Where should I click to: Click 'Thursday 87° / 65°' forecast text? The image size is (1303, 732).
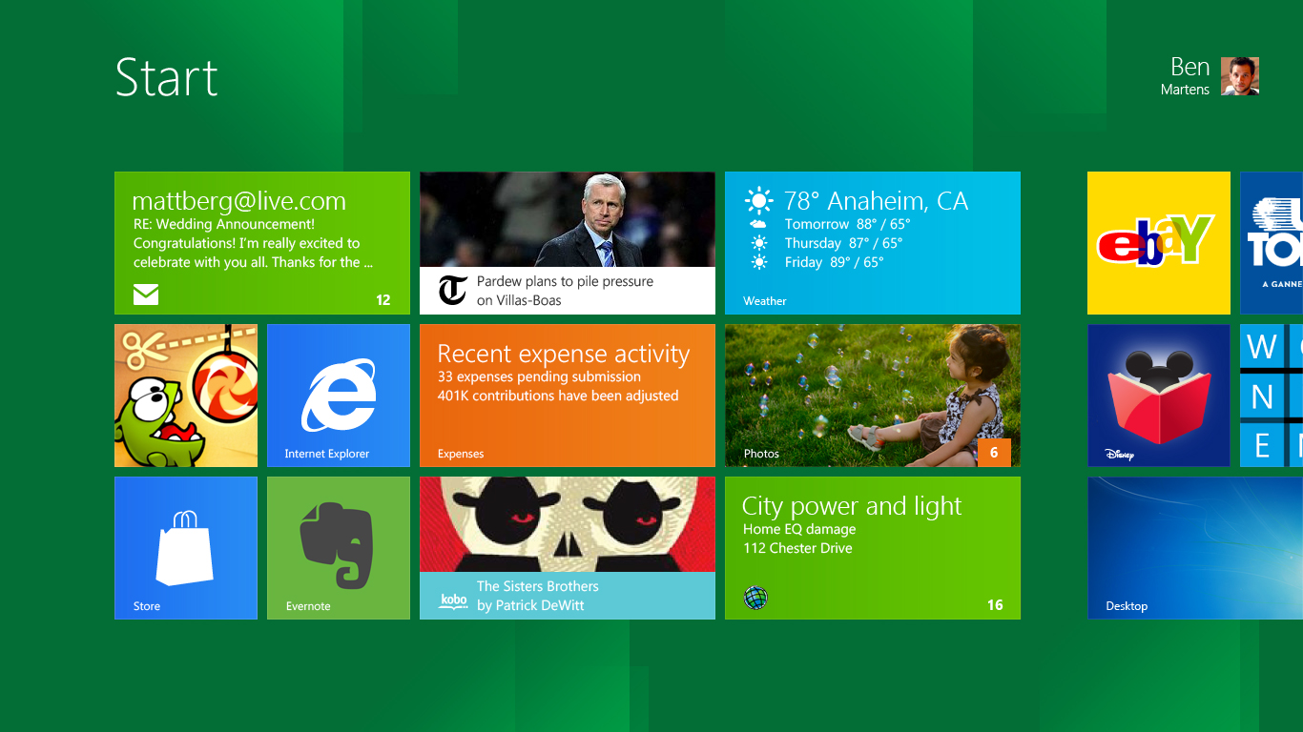tap(843, 243)
